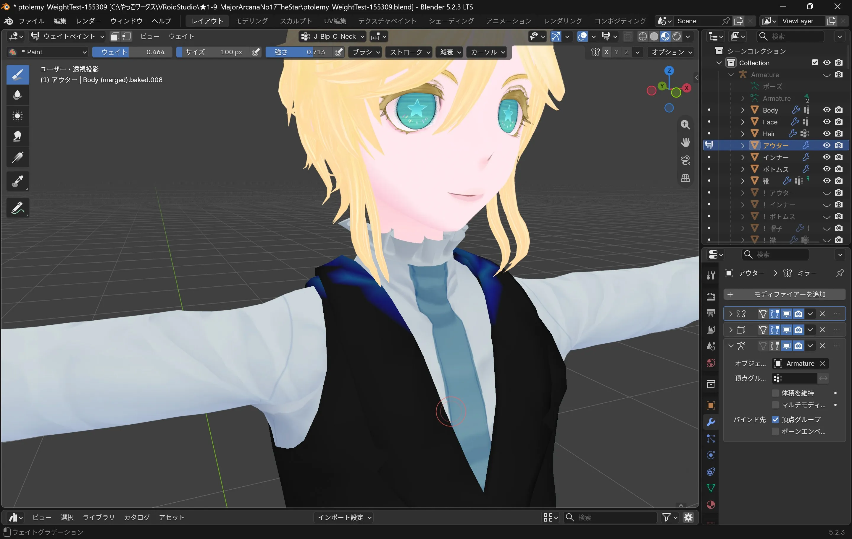
Task: Switch to the シェーディング workspace tab
Action: 451,21
